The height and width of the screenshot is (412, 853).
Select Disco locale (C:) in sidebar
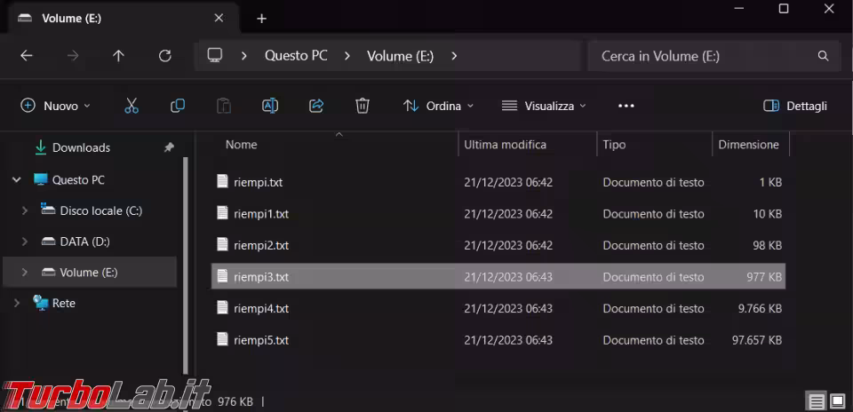click(100, 210)
